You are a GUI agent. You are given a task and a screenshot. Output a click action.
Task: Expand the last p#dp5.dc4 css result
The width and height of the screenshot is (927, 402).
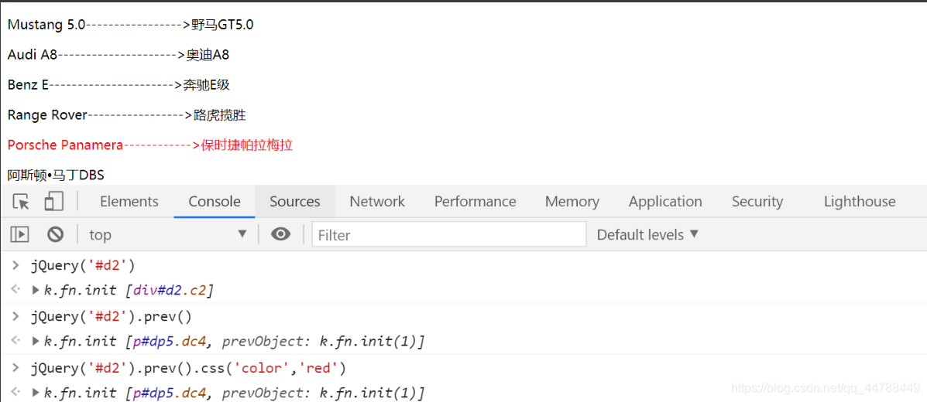[x=36, y=392]
